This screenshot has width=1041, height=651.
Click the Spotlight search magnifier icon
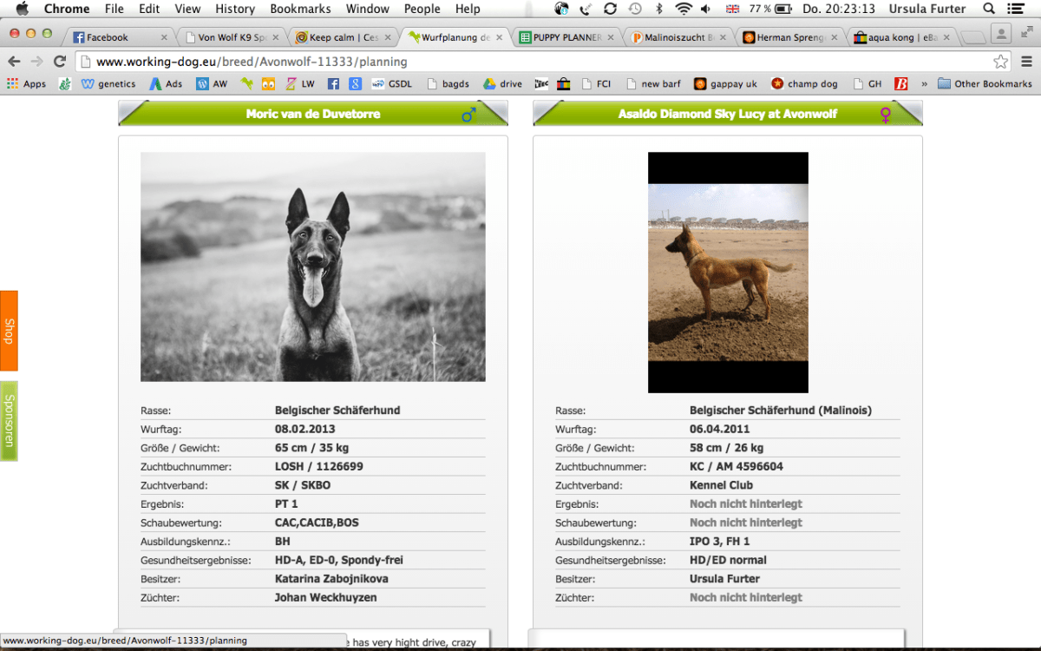989,9
